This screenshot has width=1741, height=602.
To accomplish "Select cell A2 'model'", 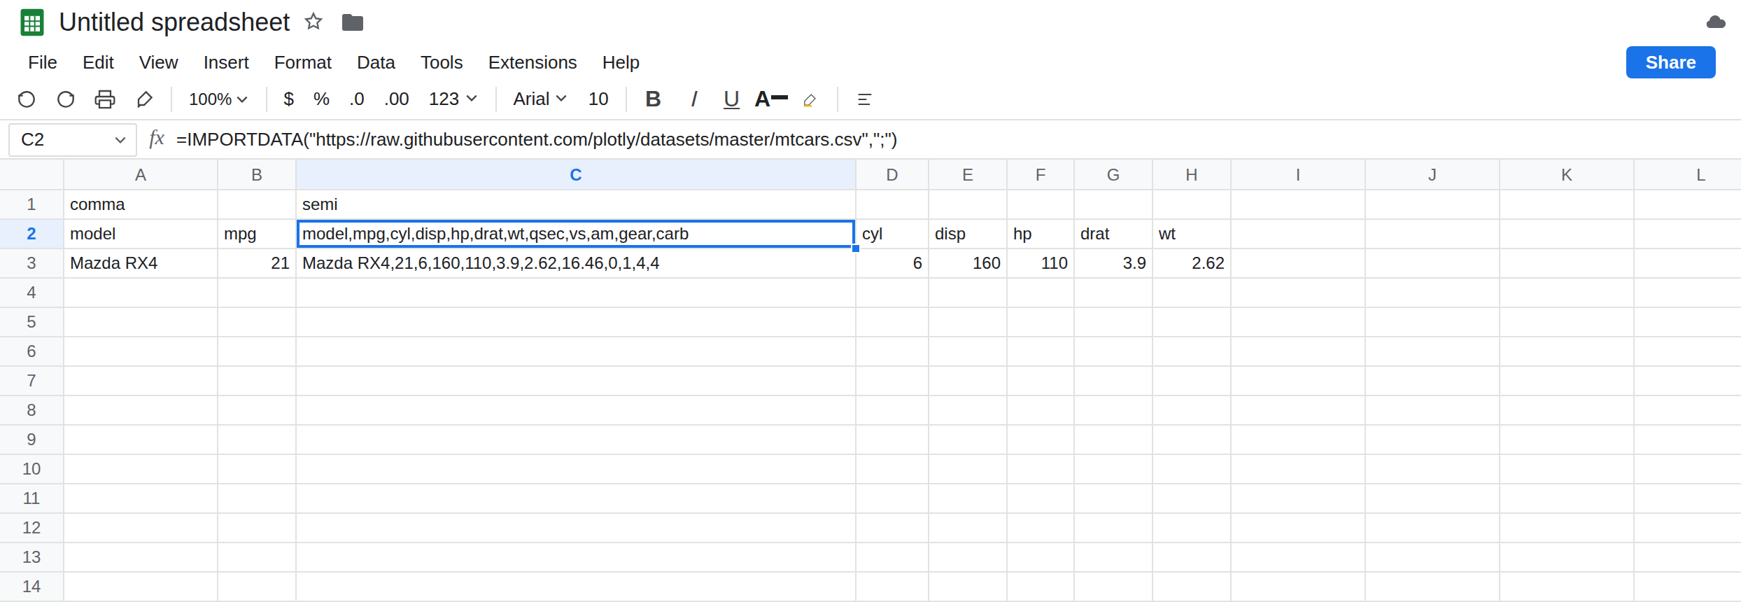I will pyautogui.click(x=141, y=234).
